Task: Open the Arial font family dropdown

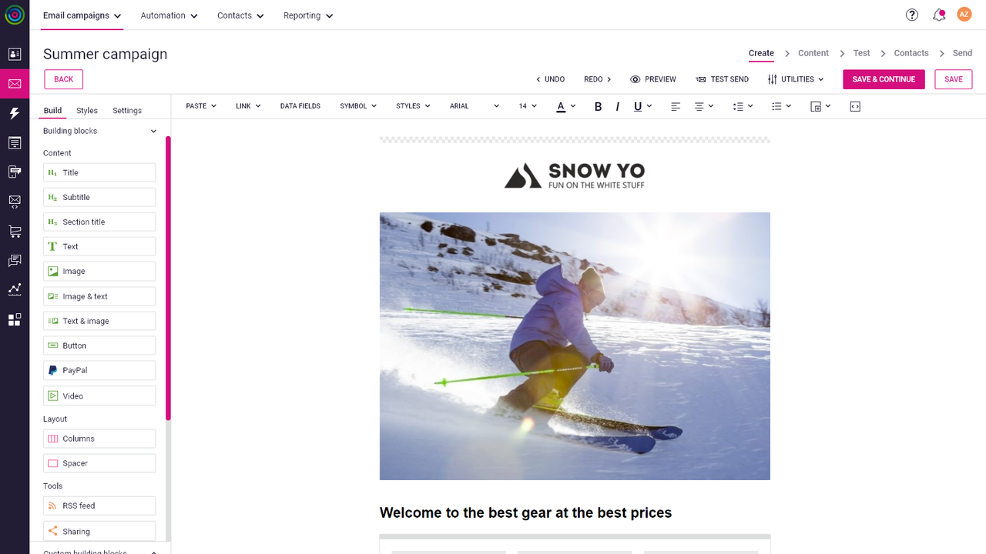Action: click(475, 106)
